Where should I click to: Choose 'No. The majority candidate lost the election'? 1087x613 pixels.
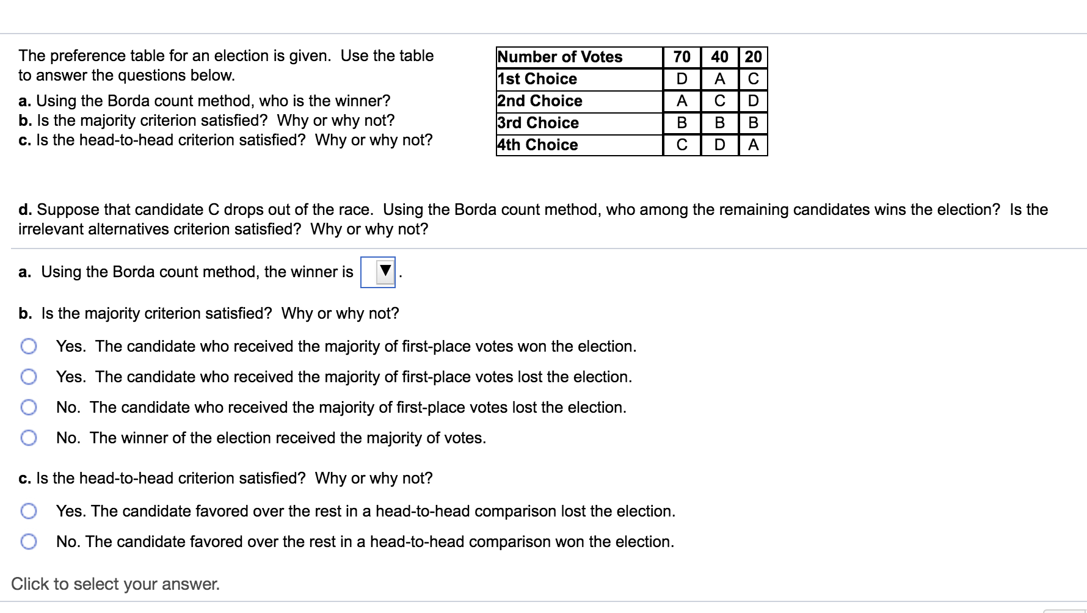pyautogui.click(x=28, y=407)
